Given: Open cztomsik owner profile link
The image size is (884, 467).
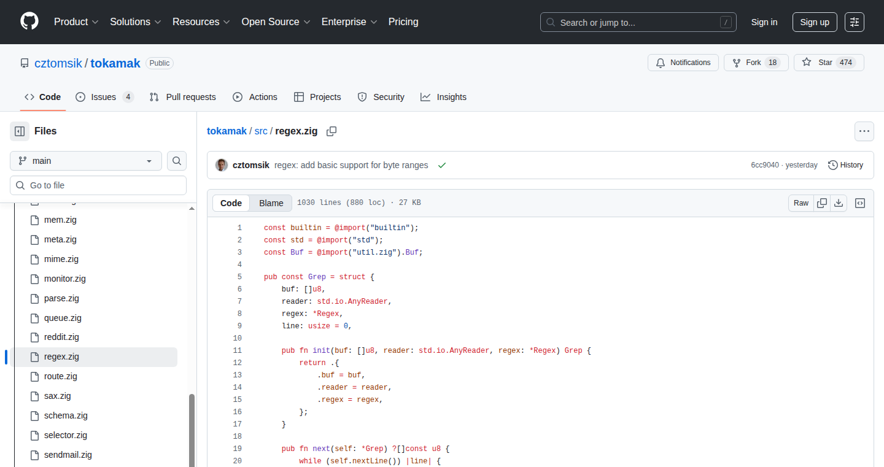Looking at the screenshot, I should tap(58, 63).
